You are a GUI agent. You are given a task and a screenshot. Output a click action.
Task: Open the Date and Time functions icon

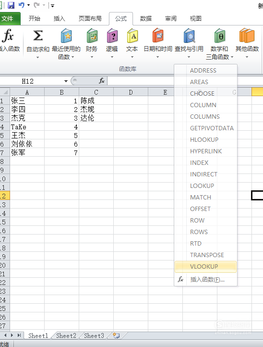(x=158, y=36)
